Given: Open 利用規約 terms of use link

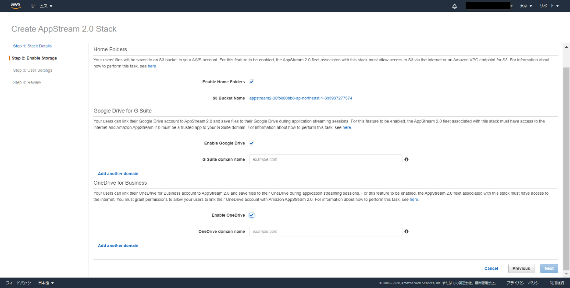Looking at the screenshot, I should pos(557,283).
